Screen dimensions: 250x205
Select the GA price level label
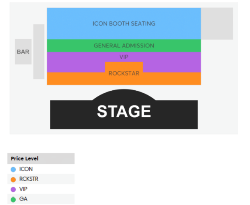coord(23,199)
